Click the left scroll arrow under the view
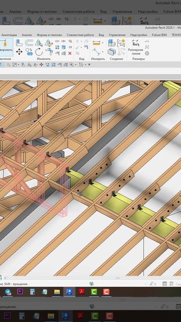 pos(6,278)
